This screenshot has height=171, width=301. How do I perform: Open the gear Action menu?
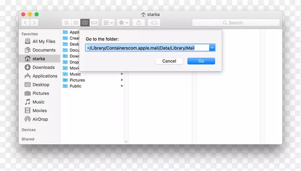coord(123,23)
